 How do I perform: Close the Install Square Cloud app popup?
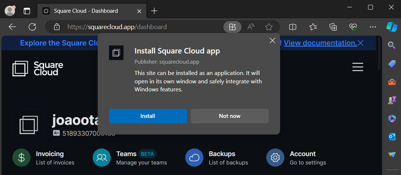[272, 40]
